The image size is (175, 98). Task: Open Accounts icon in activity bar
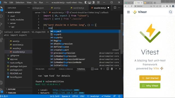coord(1,83)
